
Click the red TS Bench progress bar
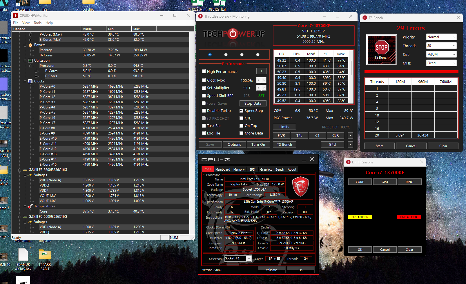pos(411,71)
